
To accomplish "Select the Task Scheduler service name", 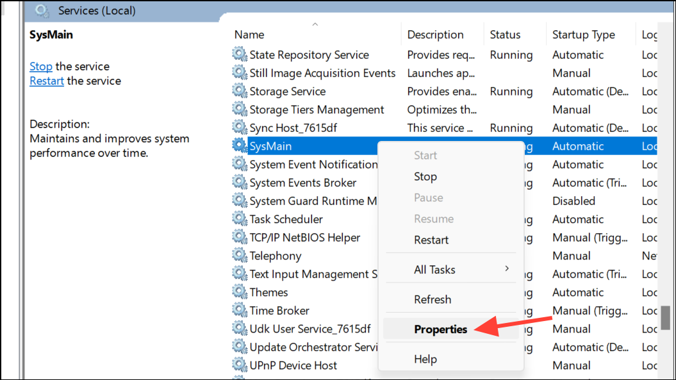I will tap(286, 219).
